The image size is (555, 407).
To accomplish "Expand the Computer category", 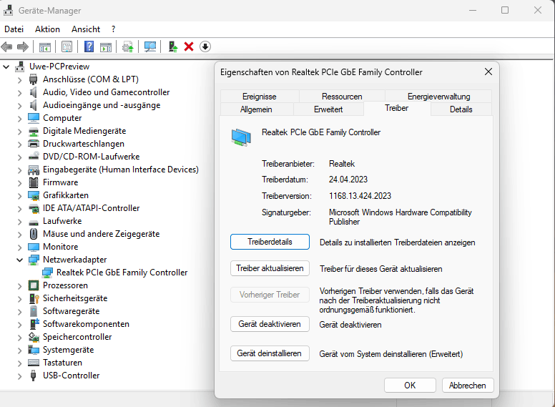I will click(x=19, y=119).
